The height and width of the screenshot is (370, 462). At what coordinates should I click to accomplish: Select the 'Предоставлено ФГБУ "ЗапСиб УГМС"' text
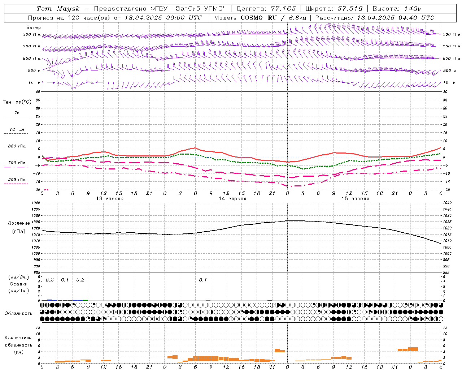(160, 9)
